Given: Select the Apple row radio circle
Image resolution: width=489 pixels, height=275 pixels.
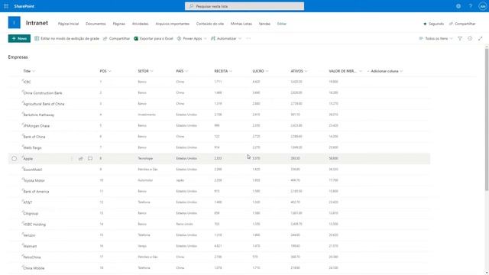Looking at the screenshot, I should [15, 158].
